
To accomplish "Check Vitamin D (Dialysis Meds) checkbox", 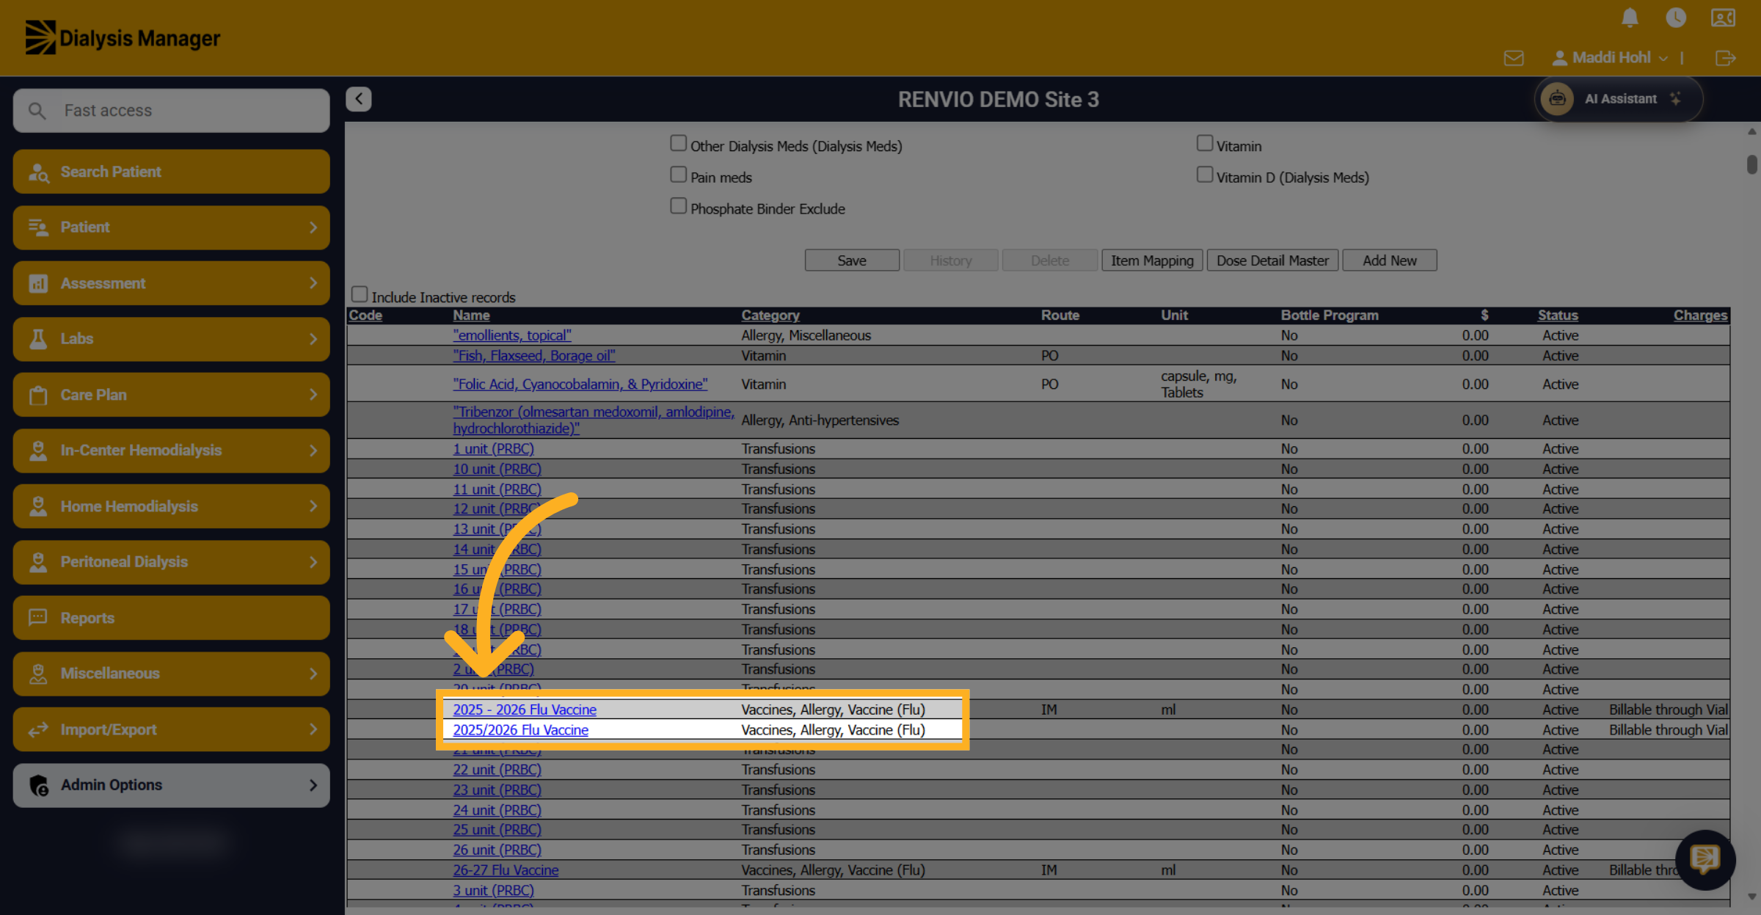I will point(1204,175).
